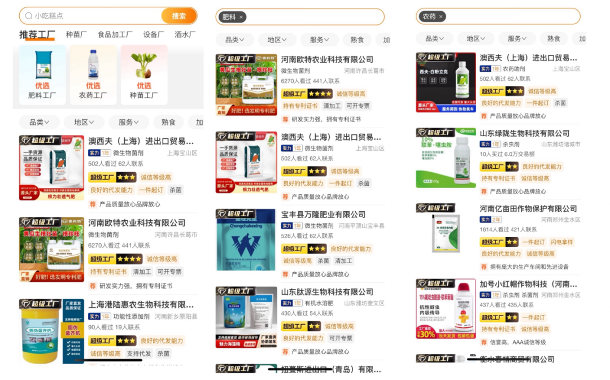Image resolution: width=610 pixels, height=380 pixels.
Task: Toggle the 熟食 filter chip in right panel
Action: coord(554,38)
